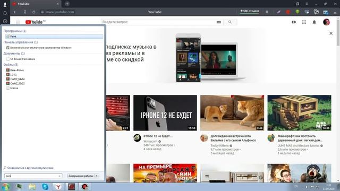The height and width of the screenshot is (191, 340).
Task: Open the blue card extension icon
Action: click(x=326, y=12)
